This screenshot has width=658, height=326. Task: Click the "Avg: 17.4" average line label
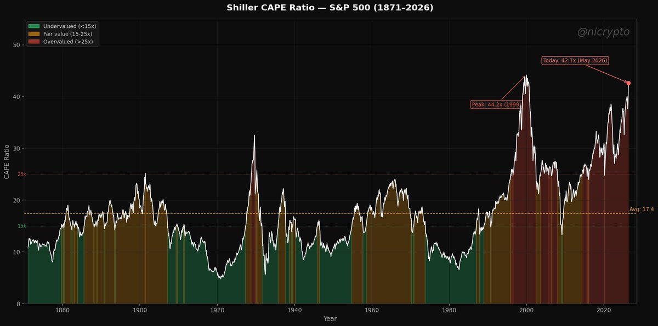pos(642,209)
